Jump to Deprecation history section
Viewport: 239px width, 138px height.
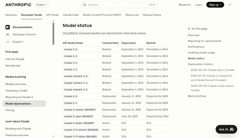[x=200, y=64]
